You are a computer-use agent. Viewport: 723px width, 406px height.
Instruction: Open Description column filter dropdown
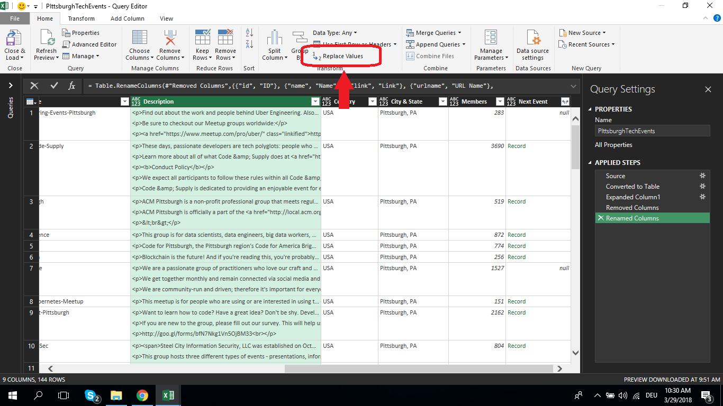point(315,101)
